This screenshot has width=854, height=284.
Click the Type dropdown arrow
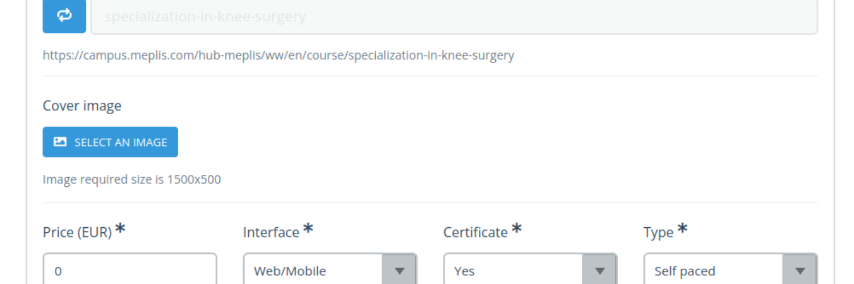tap(800, 271)
